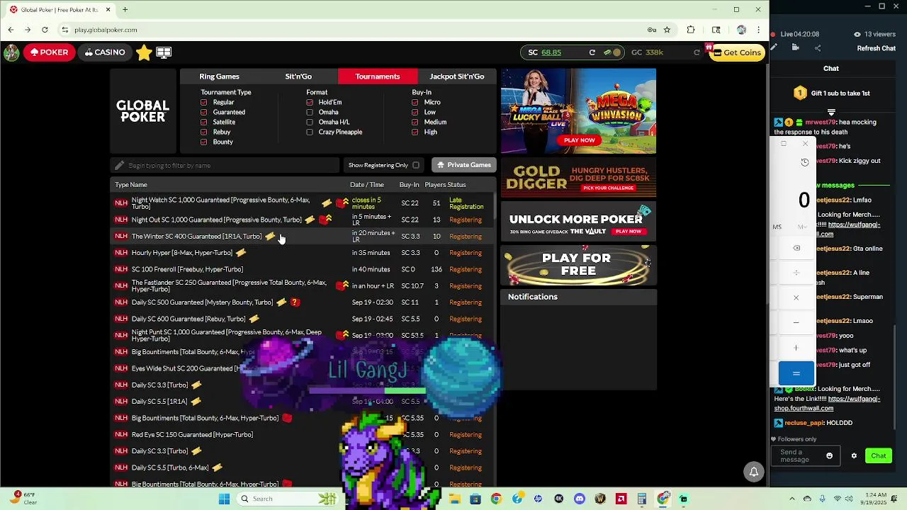Image resolution: width=907 pixels, height=510 pixels.
Task: Open Hourly Hyper 8-Max tournament row
Action: coord(302,253)
